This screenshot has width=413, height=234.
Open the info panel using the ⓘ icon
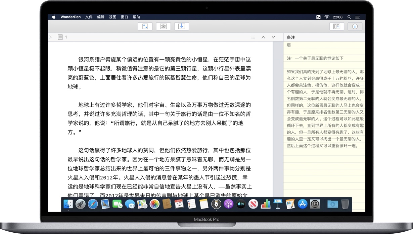coord(355,26)
